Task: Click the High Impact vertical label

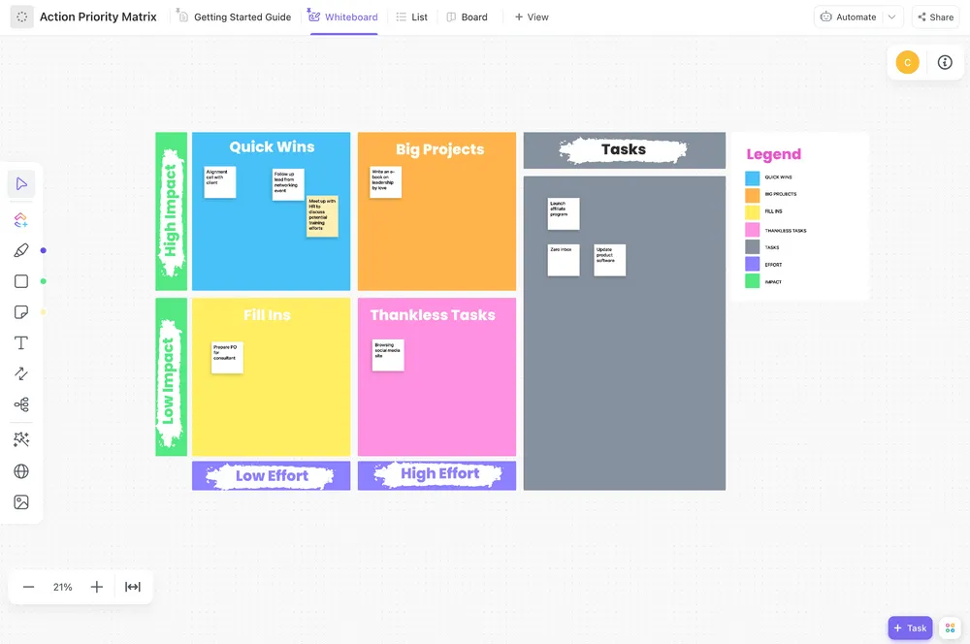Action: tap(171, 211)
